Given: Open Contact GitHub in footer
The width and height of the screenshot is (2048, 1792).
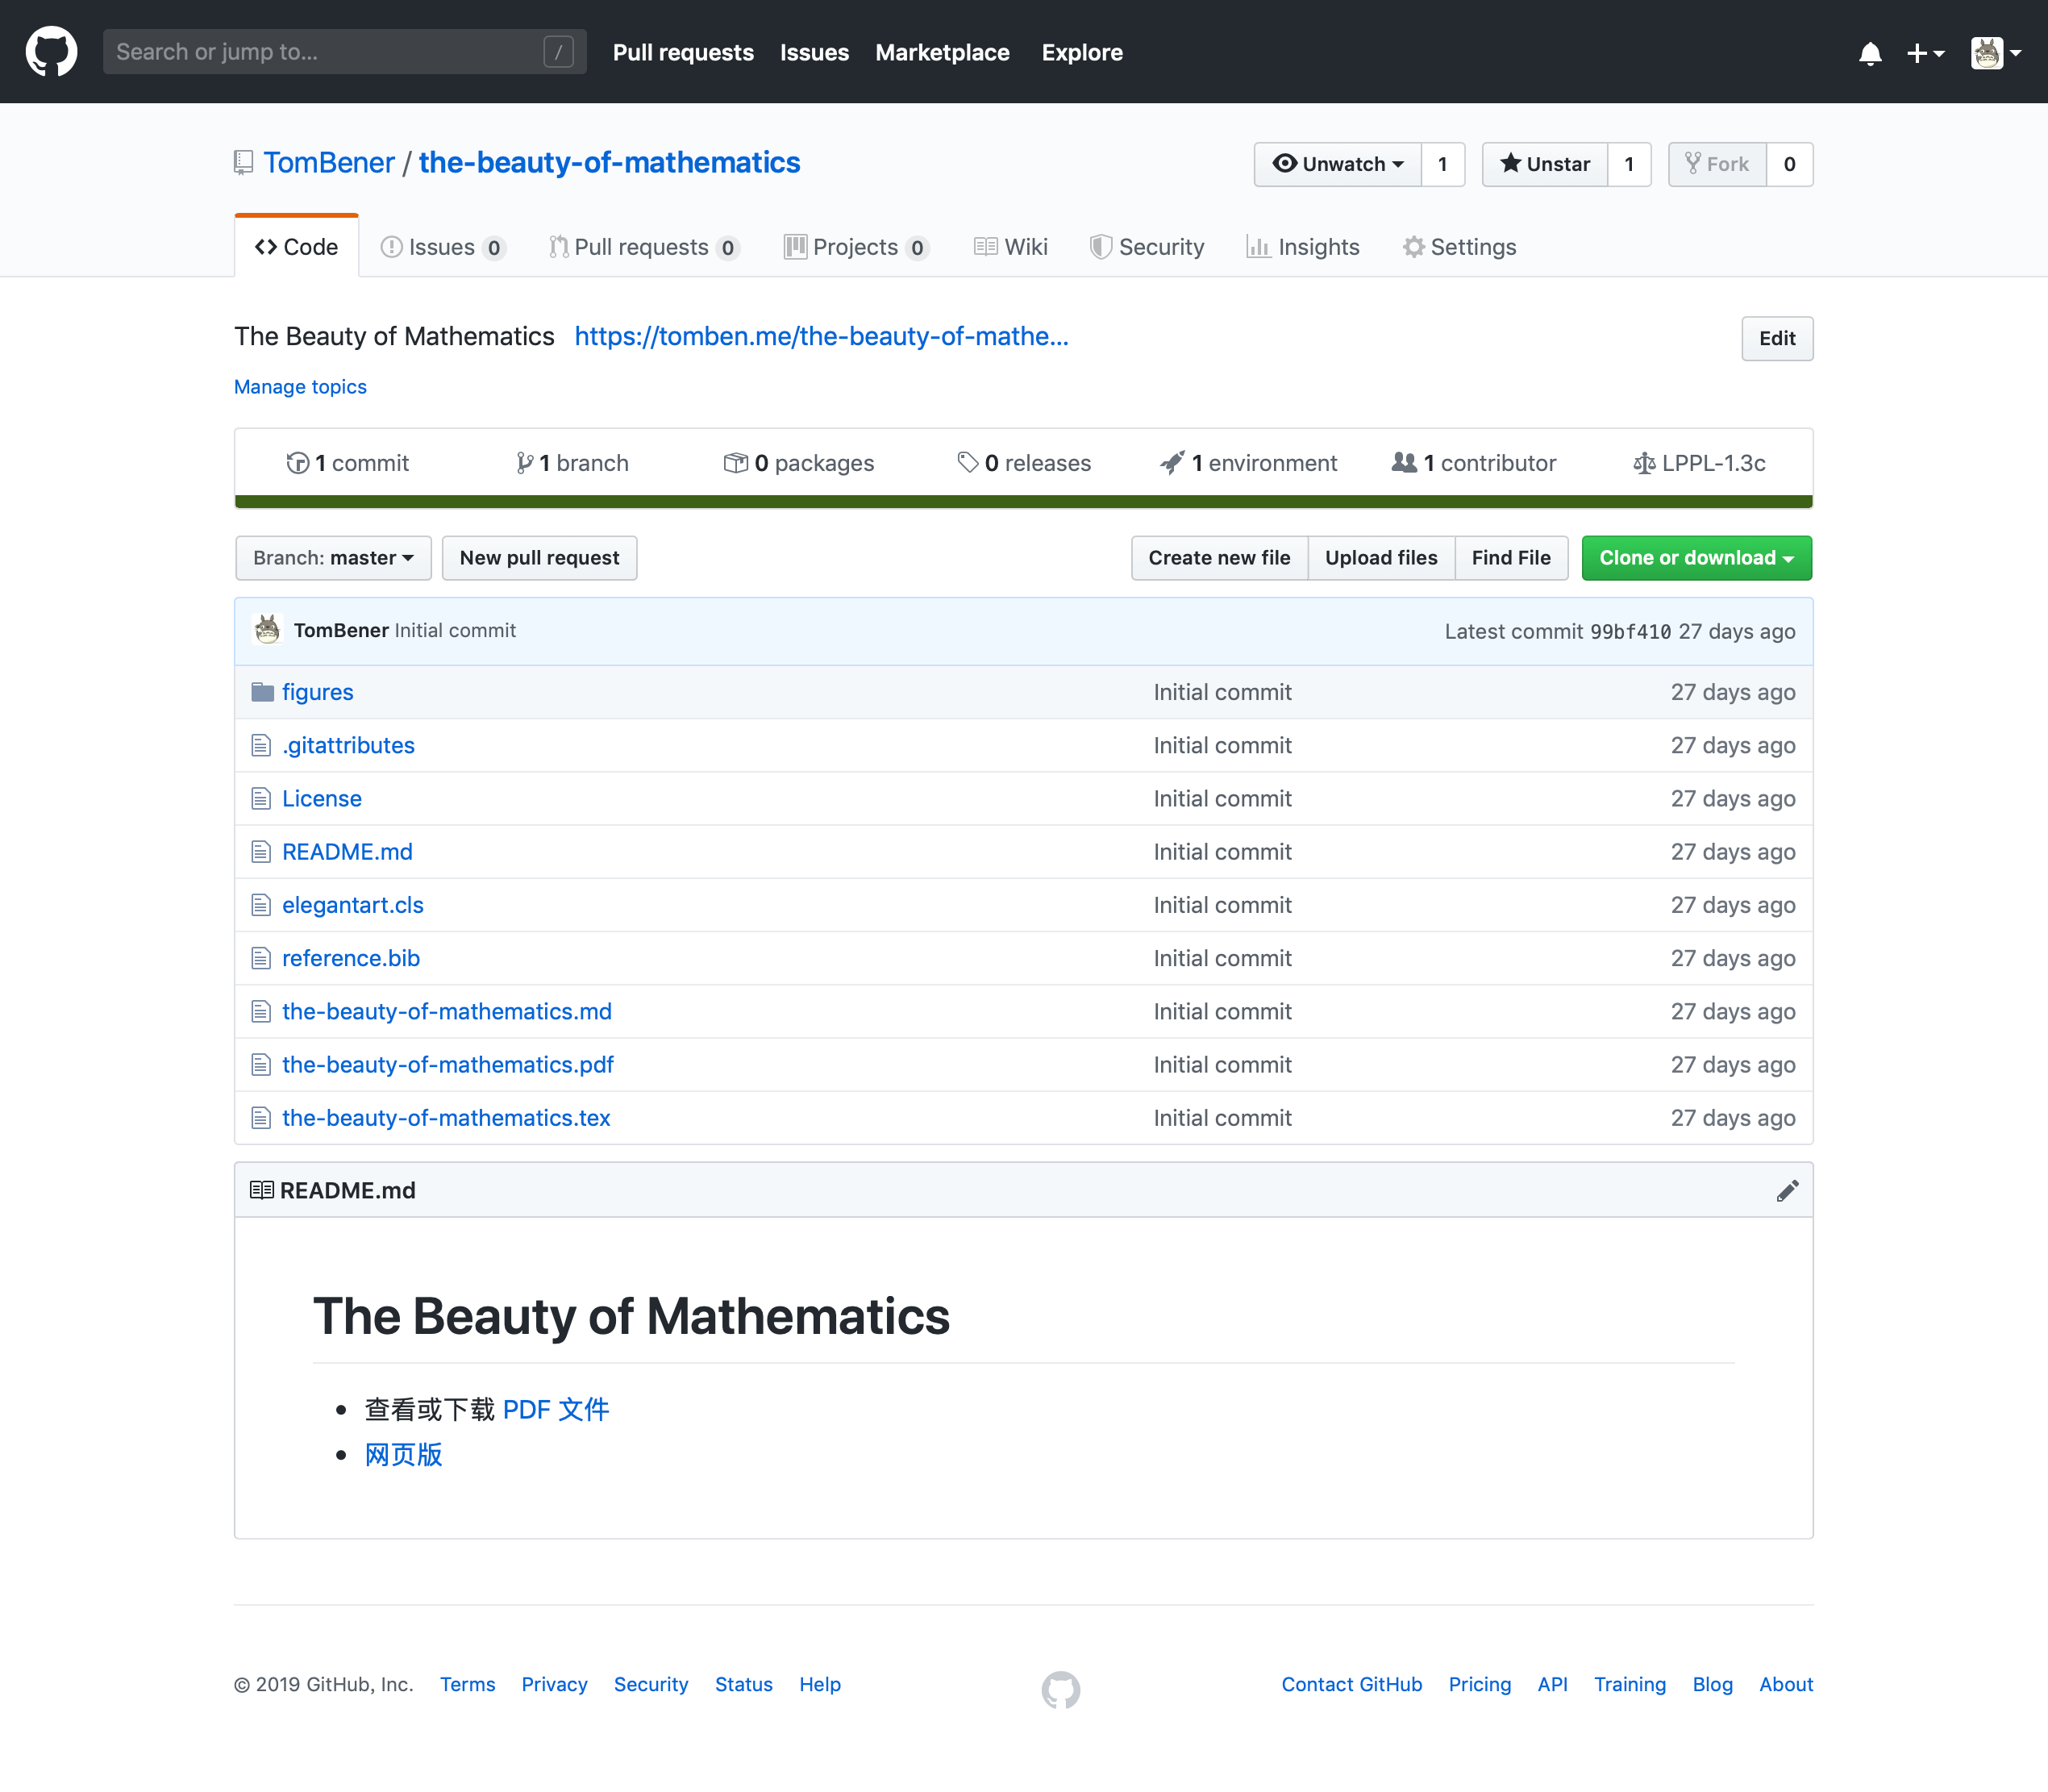Looking at the screenshot, I should [1351, 1684].
